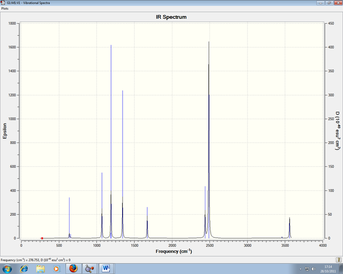Click the 2000 tick label on the frequency axis
This screenshot has height=274, width=343.
(172, 245)
